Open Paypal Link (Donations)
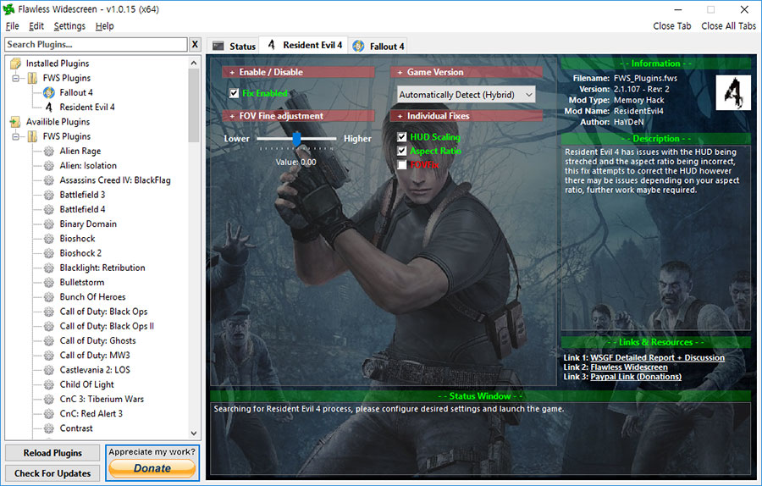 636,377
